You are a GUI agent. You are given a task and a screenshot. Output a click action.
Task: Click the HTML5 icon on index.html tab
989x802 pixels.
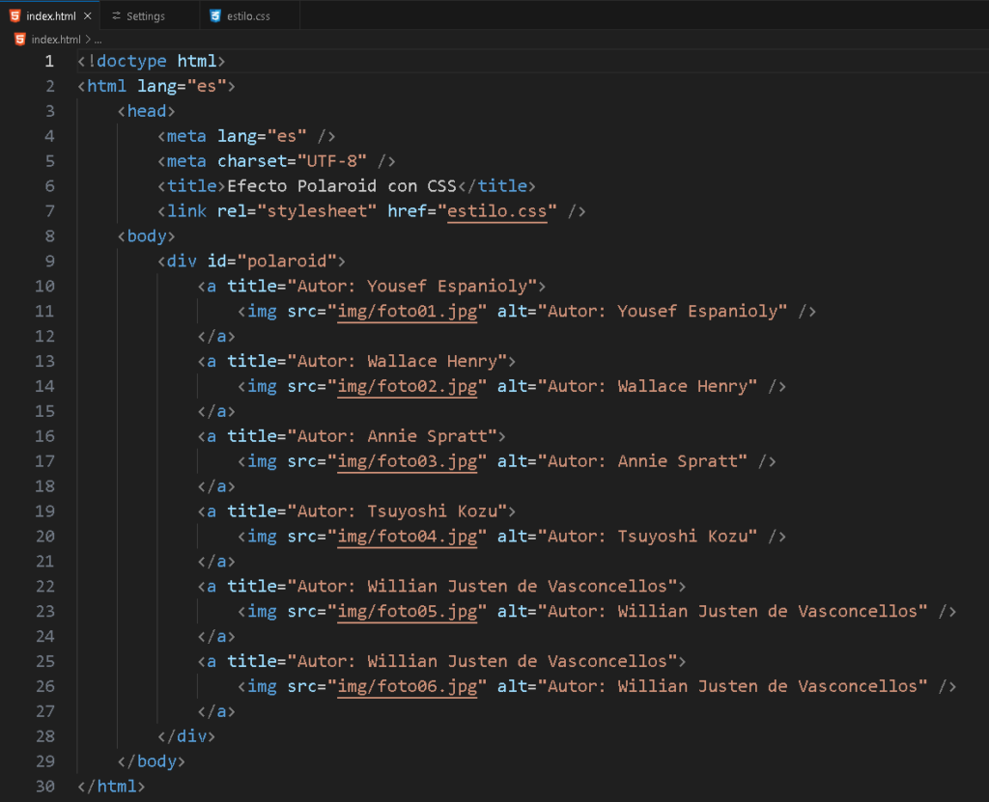(15, 15)
